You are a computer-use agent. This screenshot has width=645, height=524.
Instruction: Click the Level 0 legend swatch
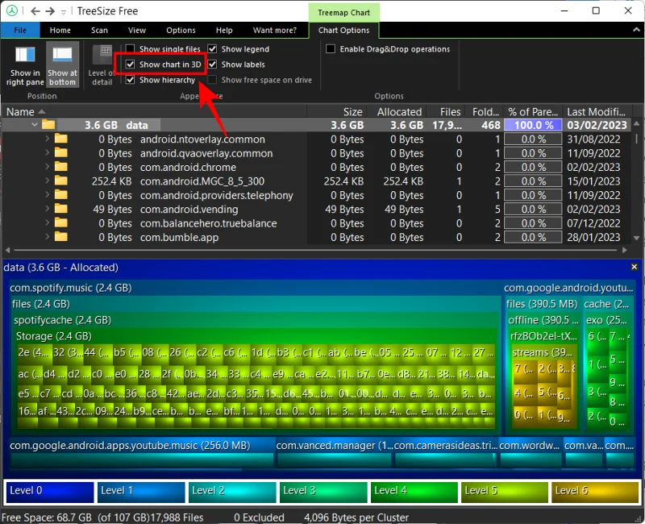pyautogui.click(x=50, y=492)
